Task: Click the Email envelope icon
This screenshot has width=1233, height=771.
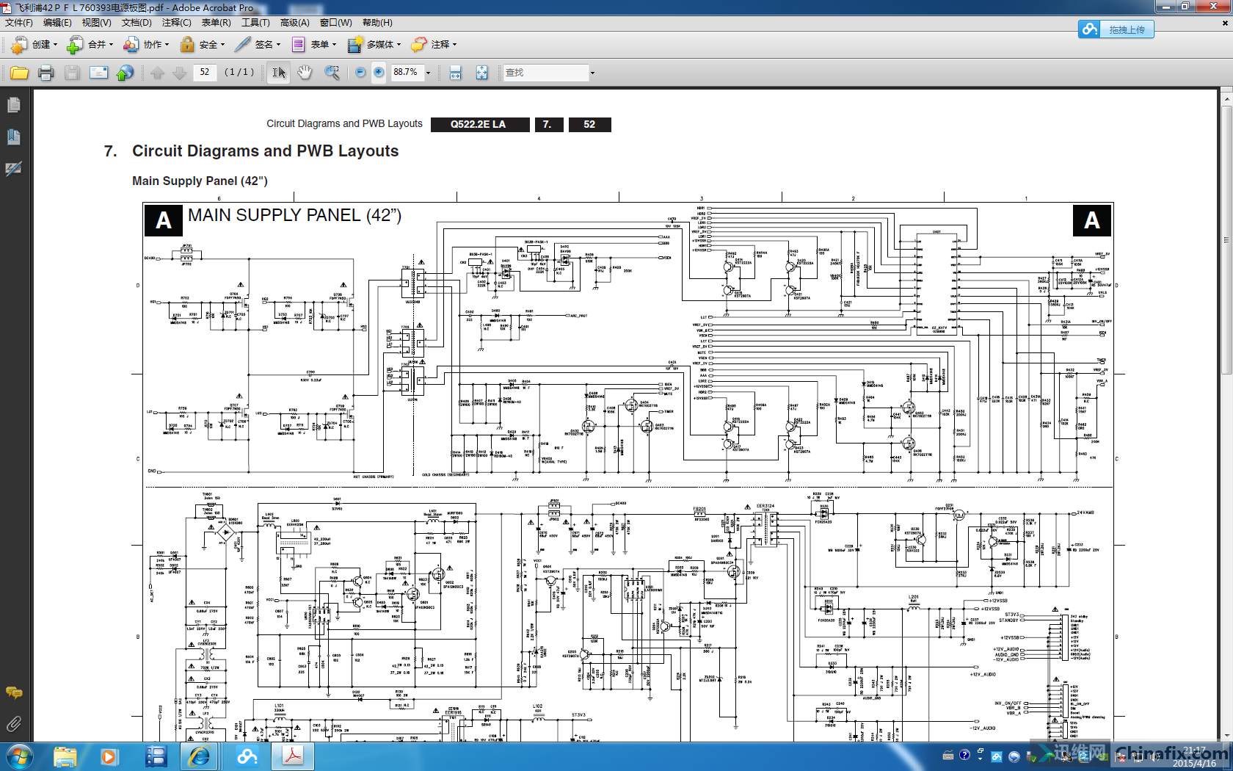Action: pyautogui.click(x=98, y=73)
